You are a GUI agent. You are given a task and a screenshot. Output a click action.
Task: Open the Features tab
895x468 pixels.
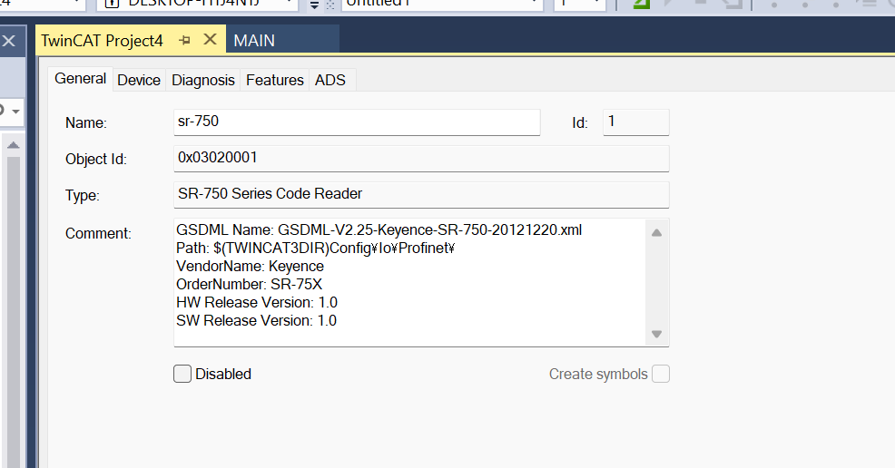(274, 81)
